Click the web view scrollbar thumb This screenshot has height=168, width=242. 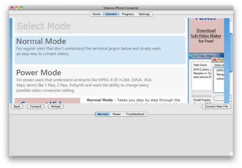click(x=231, y=53)
